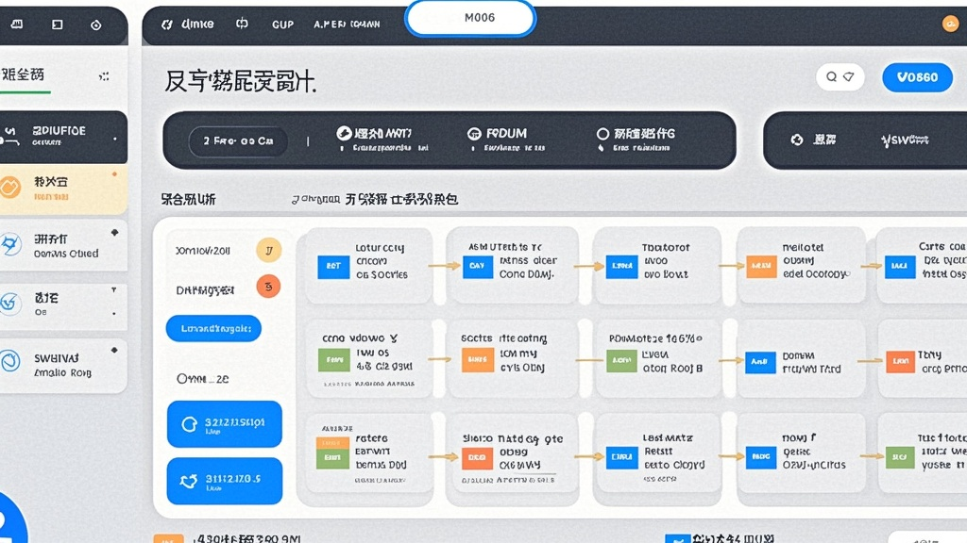Click the 'DHrMgysı' list entry
967x543 pixels.
click(x=205, y=290)
